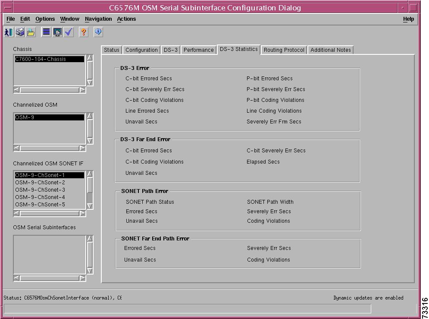
Task: Click the orange question mark help icon
Action: click(x=84, y=32)
